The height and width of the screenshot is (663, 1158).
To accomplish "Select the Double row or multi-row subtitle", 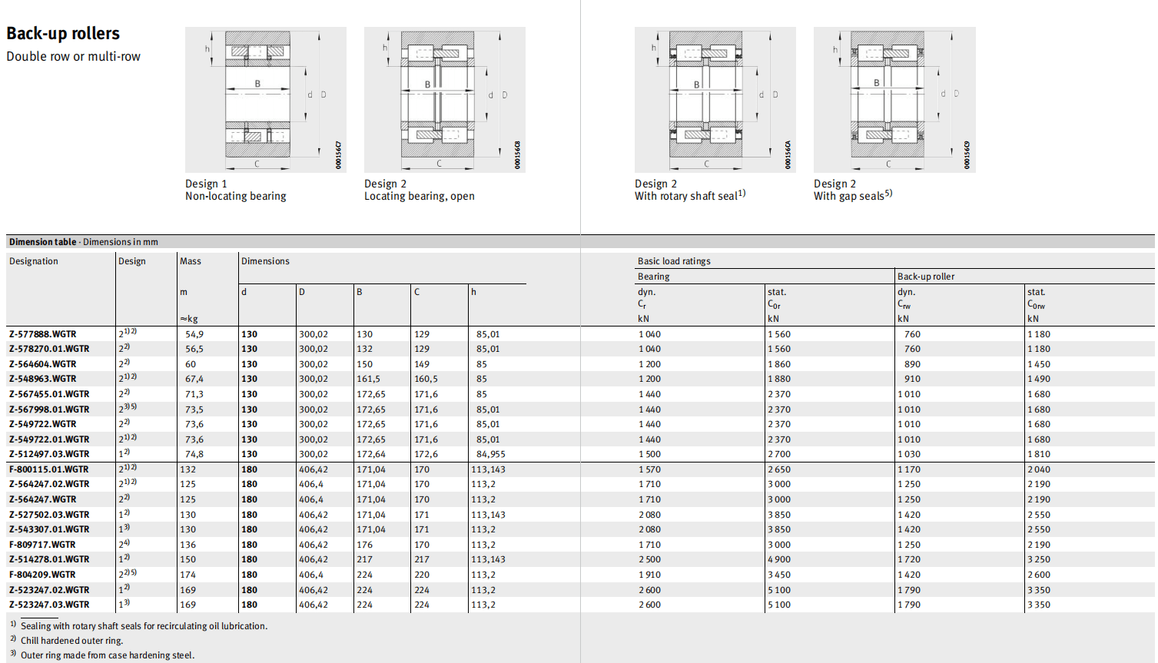I will [x=73, y=57].
